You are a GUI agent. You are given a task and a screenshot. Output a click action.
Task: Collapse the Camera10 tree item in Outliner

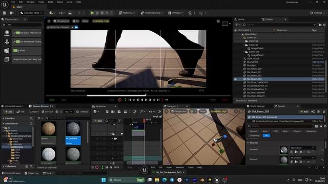pyautogui.click(x=244, y=52)
